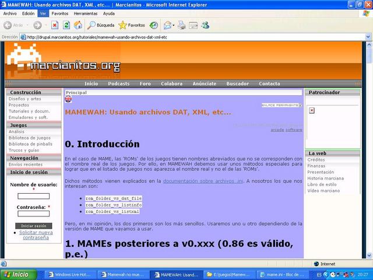This screenshot has width=373, height=280.
Task: Open the Contacta nav link
Action: pos(269,83)
